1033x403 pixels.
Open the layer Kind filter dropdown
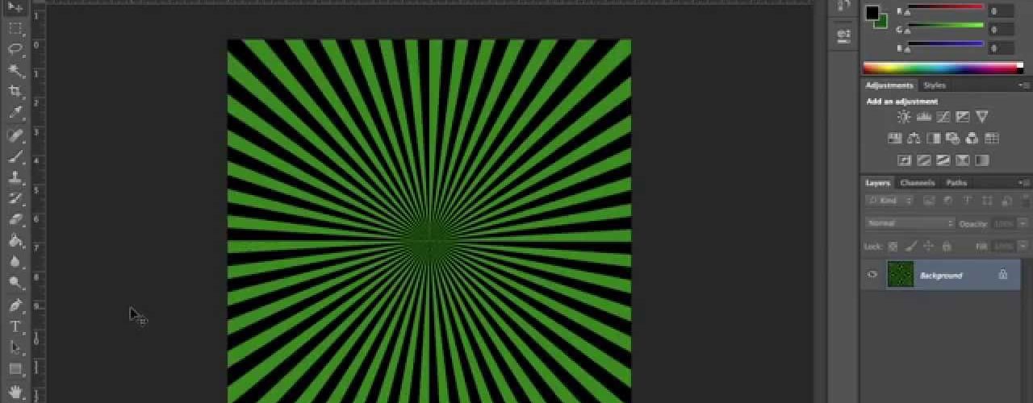pos(889,201)
